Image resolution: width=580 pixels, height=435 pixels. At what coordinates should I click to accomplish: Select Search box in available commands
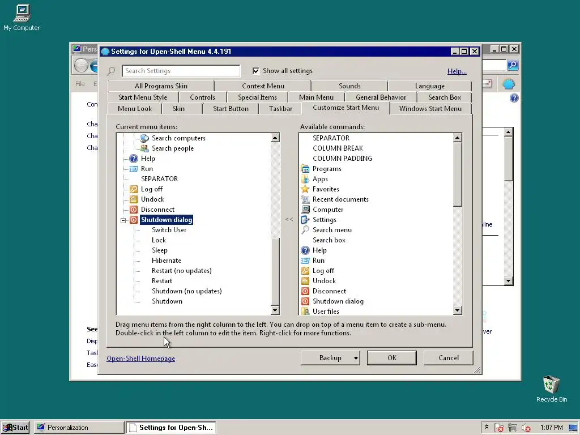[329, 240]
